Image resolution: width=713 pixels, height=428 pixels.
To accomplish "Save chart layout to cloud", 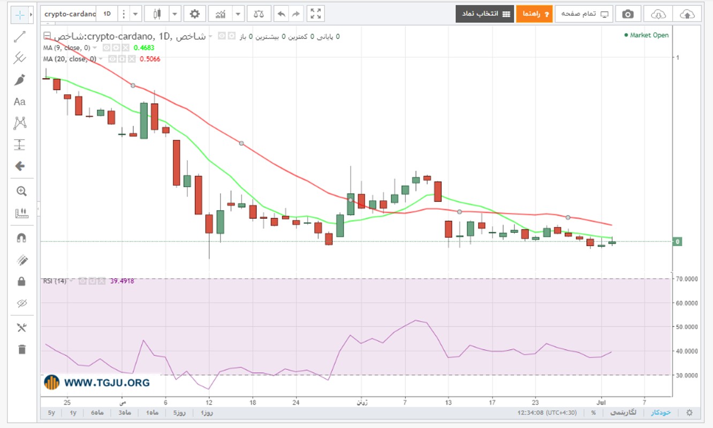I will (687, 14).
